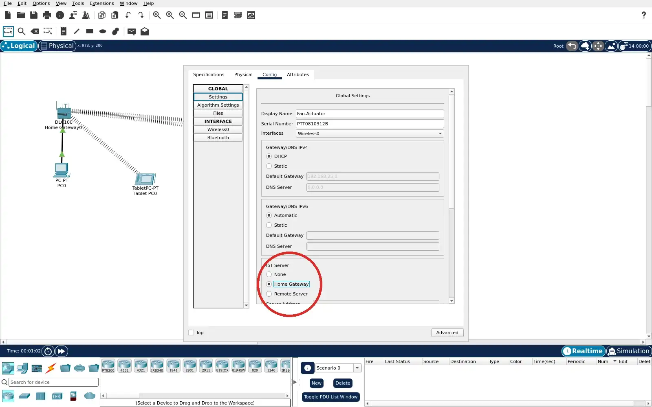Click the New file icon
This screenshot has width=652, height=407.
point(8,15)
